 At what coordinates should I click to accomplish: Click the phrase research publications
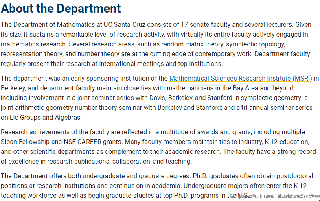(79, 162)
